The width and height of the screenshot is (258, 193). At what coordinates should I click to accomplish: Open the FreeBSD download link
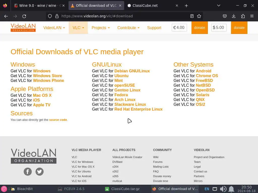click(x=204, y=80)
